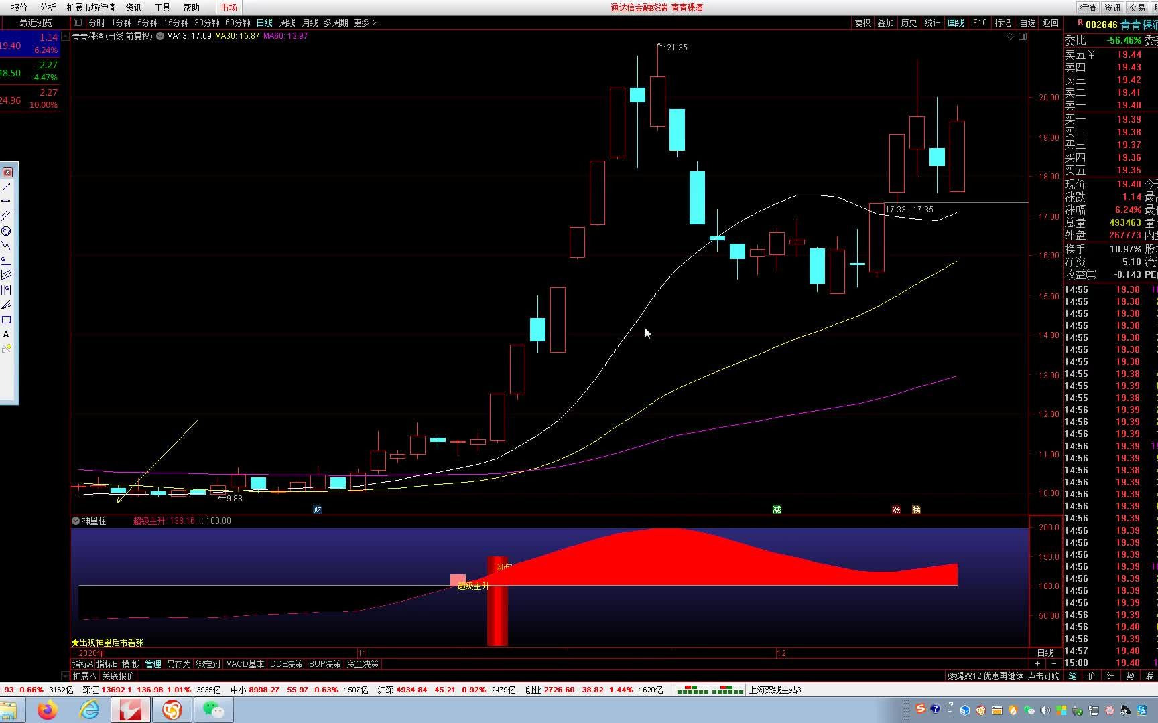Switch to the 60分钟 chart period
Image resolution: width=1158 pixels, height=723 pixels.
point(237,23)
